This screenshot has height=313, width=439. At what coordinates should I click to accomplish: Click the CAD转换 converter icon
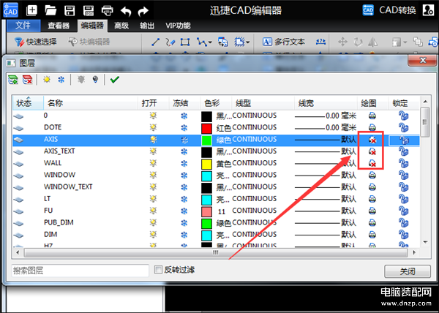point(368,10)
